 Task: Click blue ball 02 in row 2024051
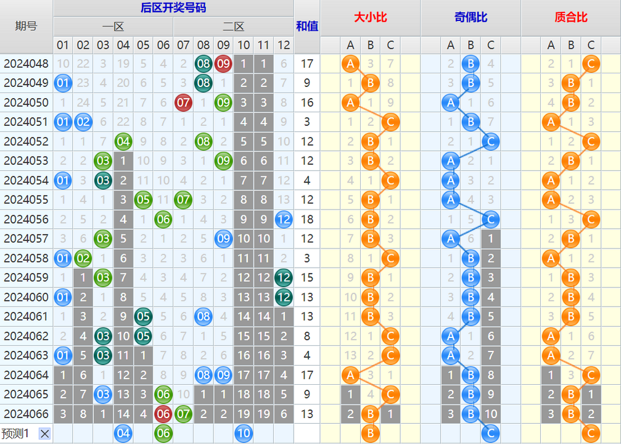83,122
